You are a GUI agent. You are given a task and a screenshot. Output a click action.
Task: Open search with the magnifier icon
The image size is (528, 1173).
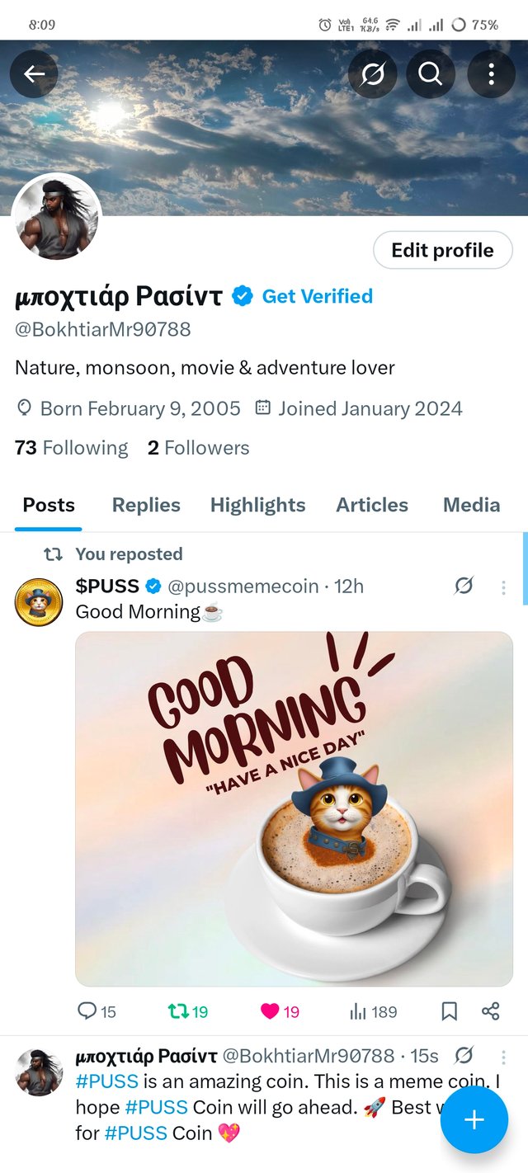pyautogui.click(x=430, y=73)
